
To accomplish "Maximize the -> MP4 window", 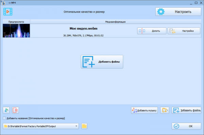I will click(x=196, y=3).
